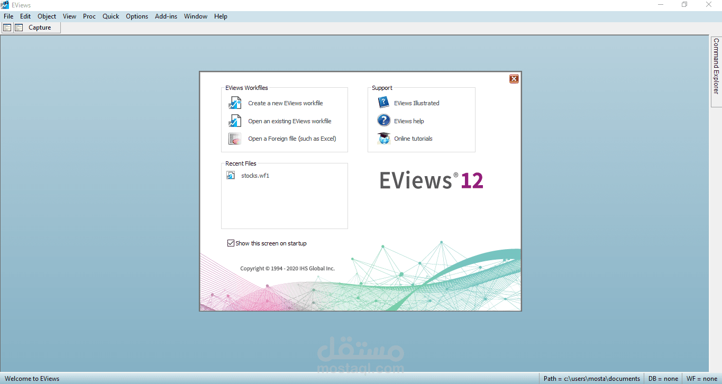
Task: Click the stocks.wf1 file icon
Action: point(231,176)
